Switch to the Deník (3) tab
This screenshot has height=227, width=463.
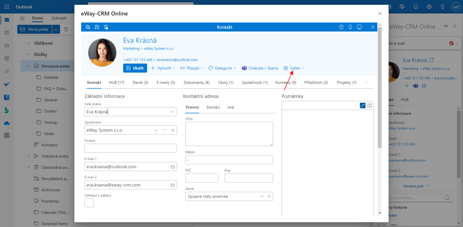pos(140,82)
